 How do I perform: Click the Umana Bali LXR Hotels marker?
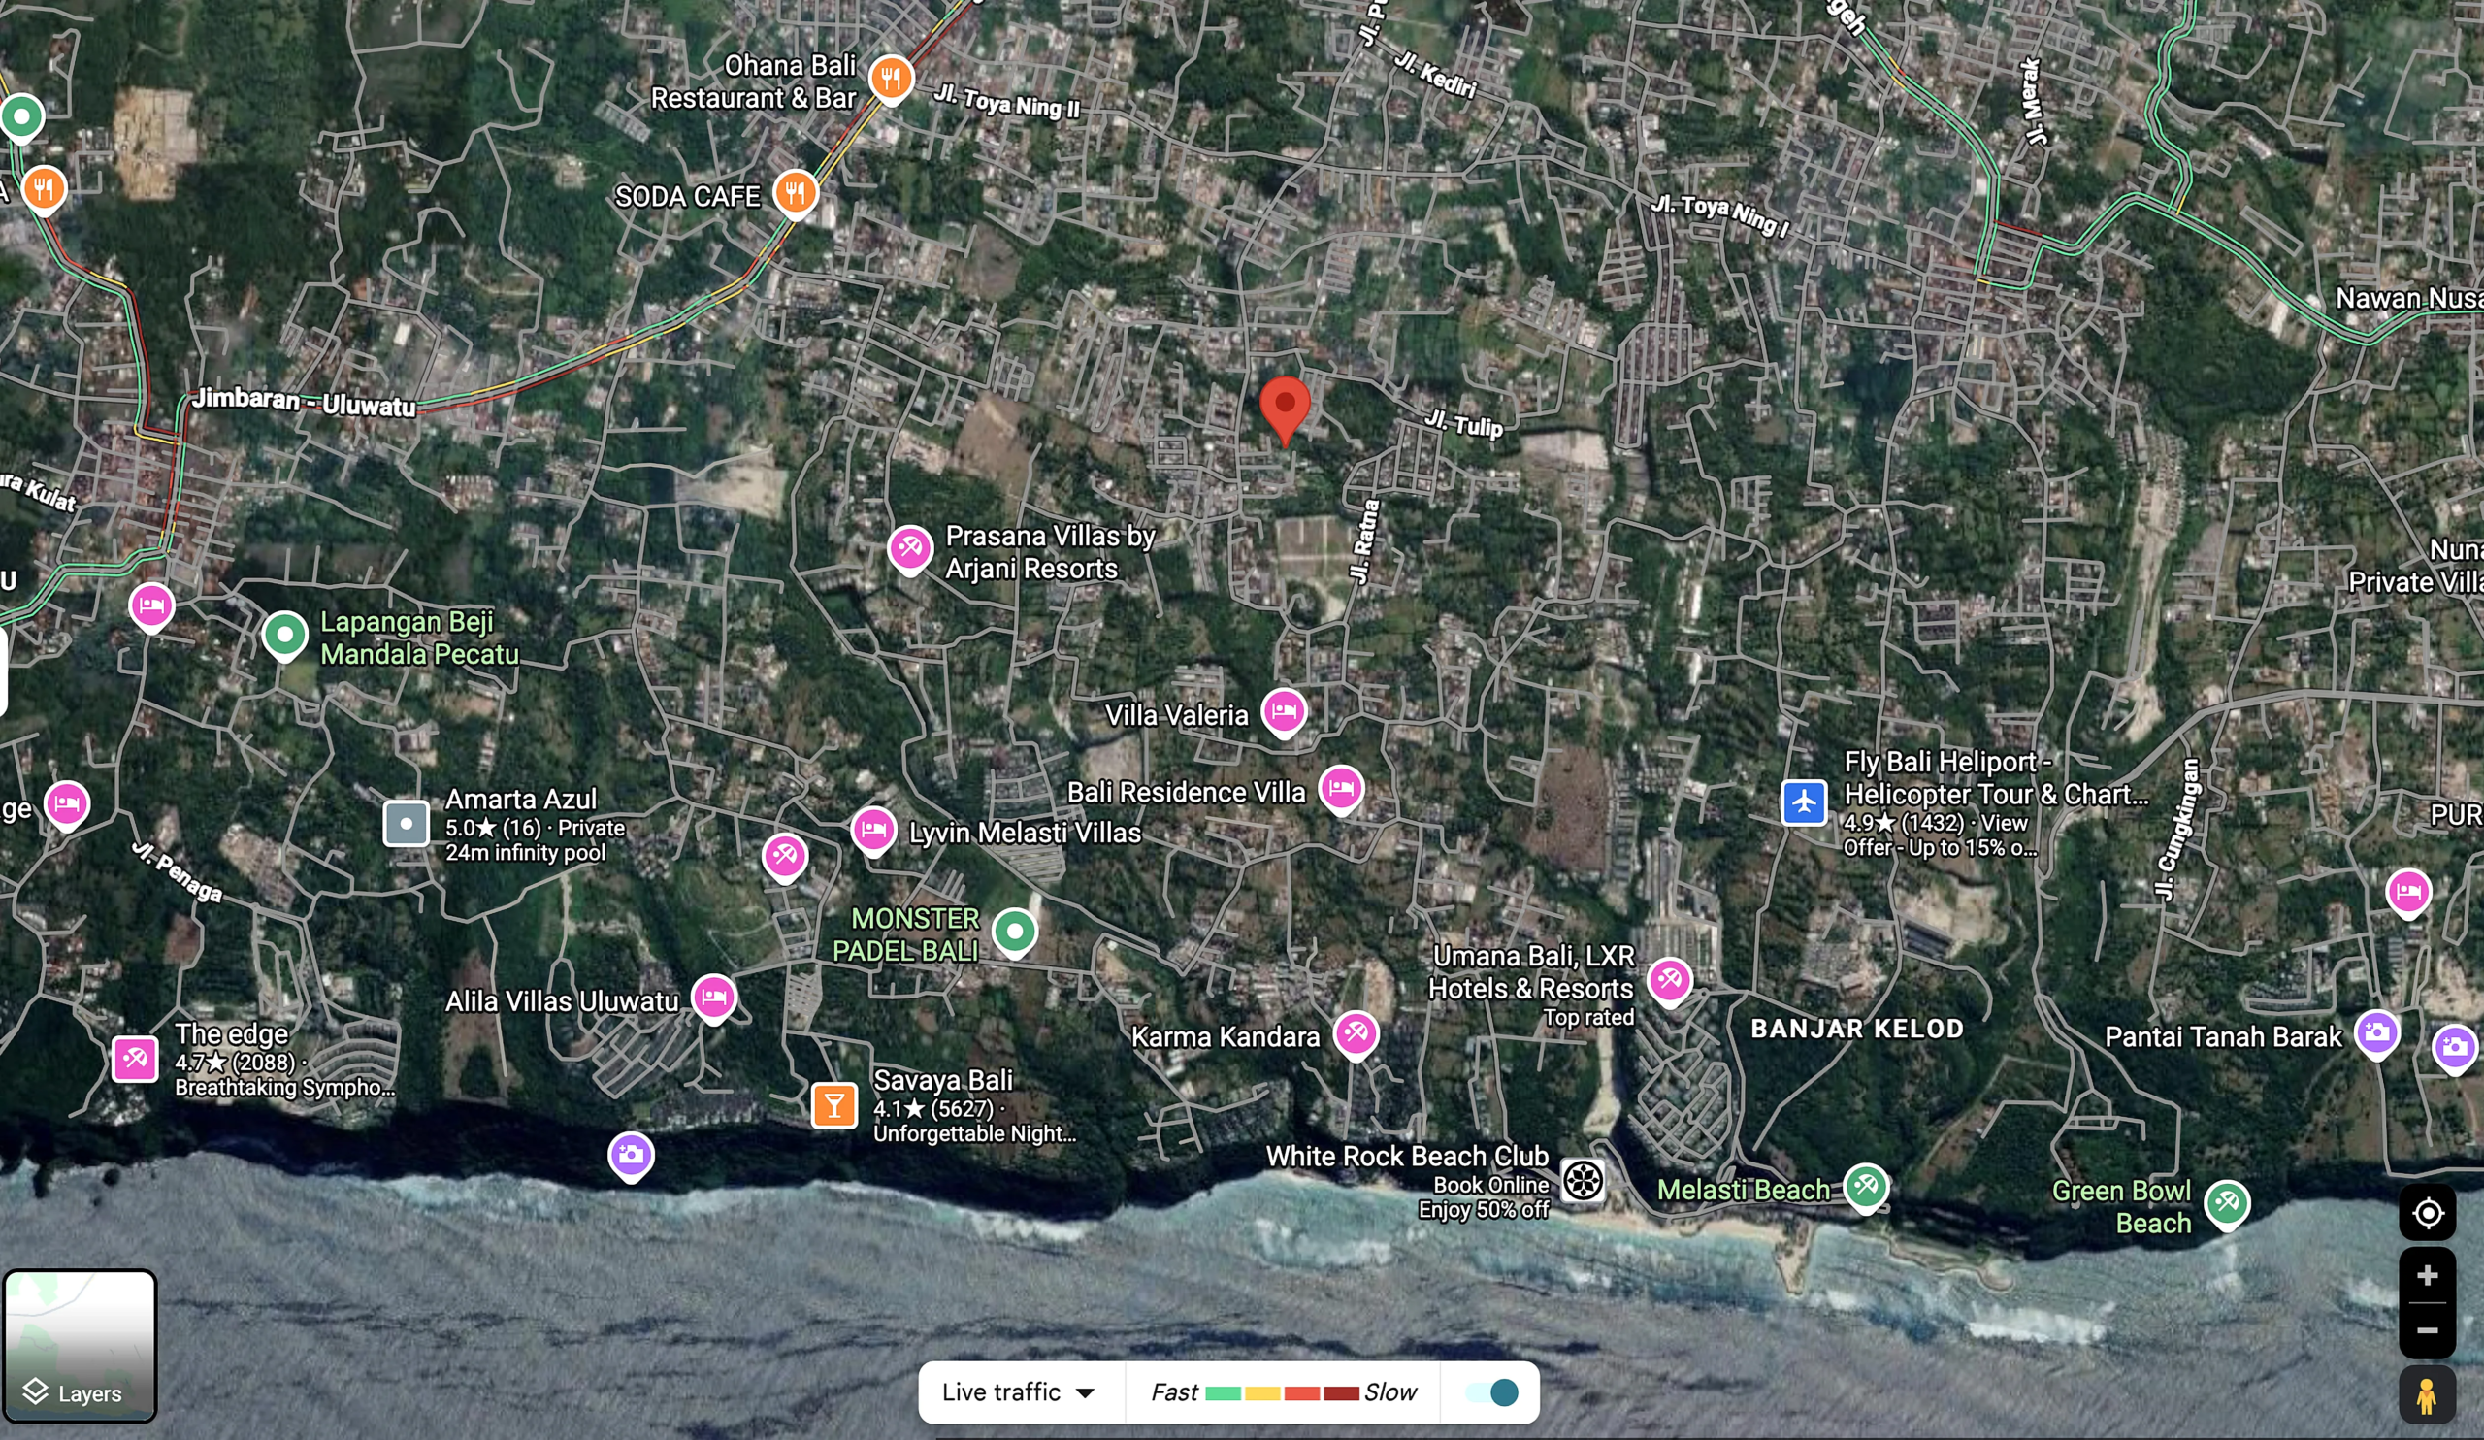point(1669,981)
